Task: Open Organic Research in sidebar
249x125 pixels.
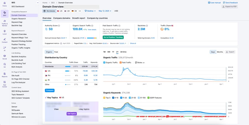Action: [x=19, y=19]
